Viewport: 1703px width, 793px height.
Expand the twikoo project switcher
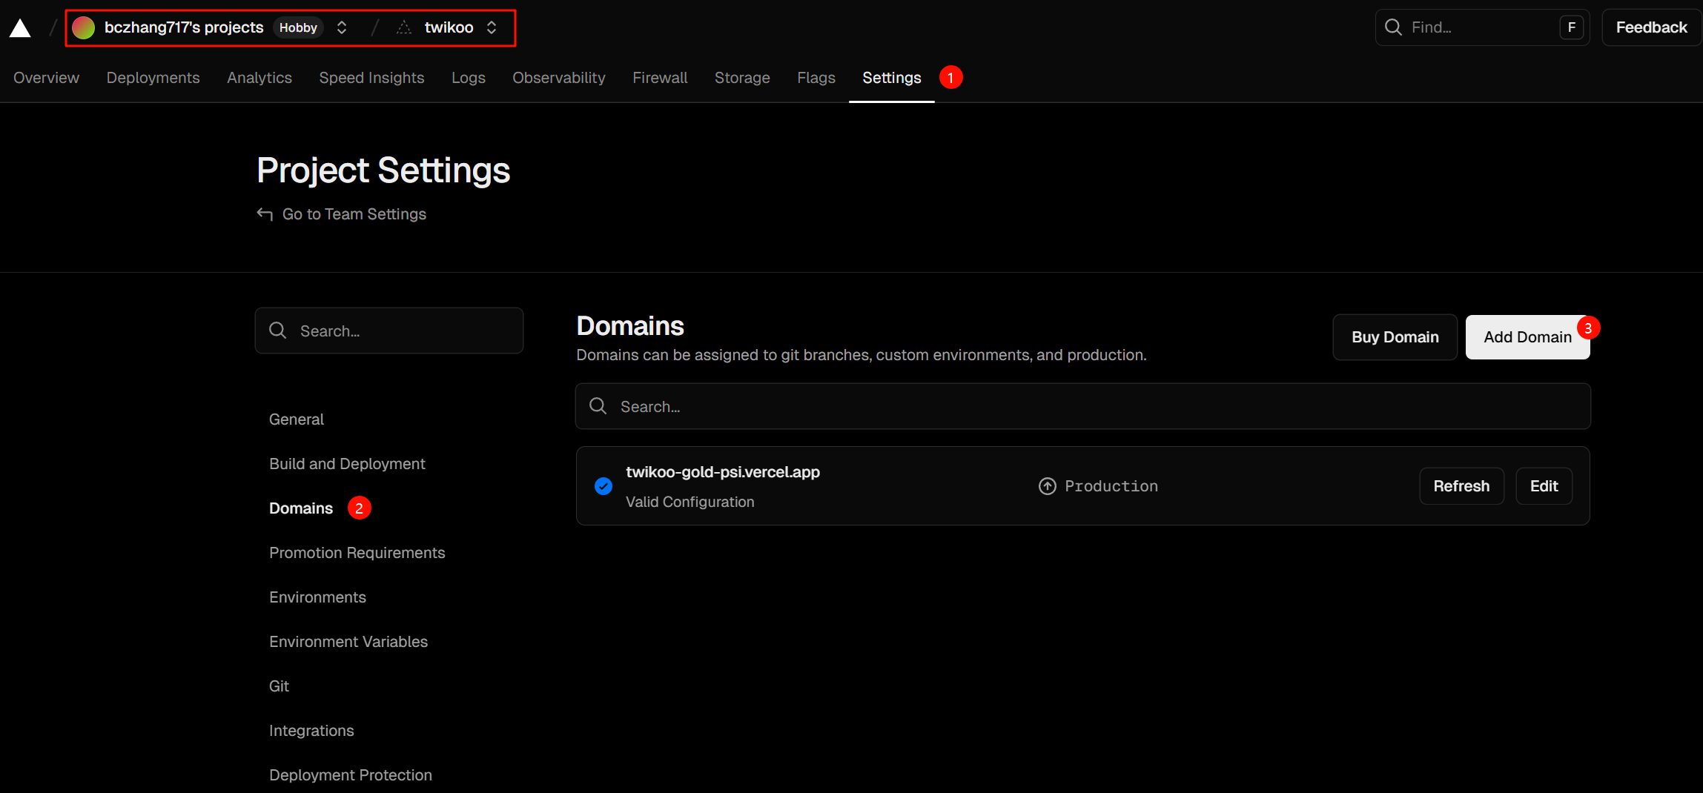[492, 28]
